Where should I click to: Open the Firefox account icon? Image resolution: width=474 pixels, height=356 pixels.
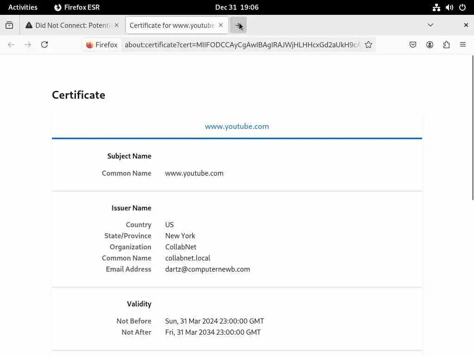pos(430,45)
